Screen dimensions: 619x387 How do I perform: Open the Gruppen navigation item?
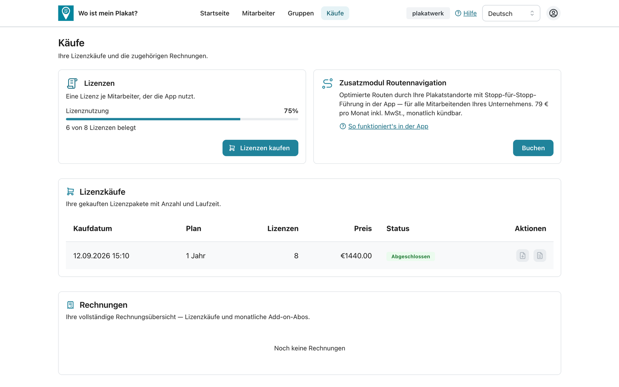(x=301, y=13)
